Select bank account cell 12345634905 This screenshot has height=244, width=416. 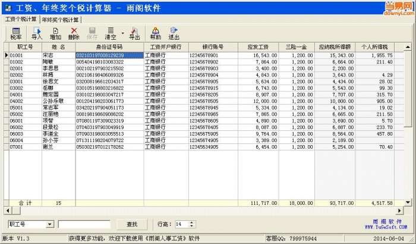pyautogui.click(x=213, y=147)
